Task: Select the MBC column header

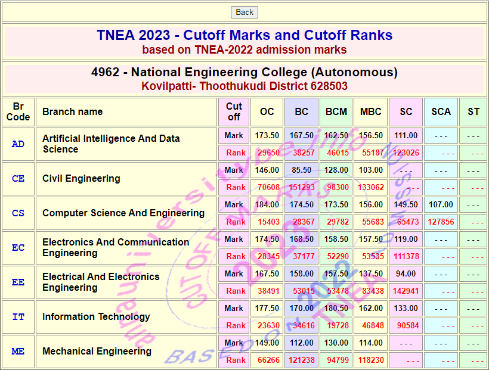Action: tap(371, 112)
